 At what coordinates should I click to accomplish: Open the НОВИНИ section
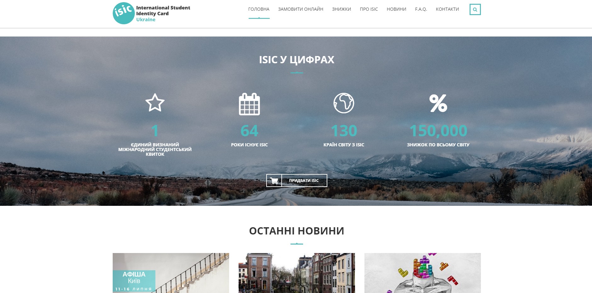click(397, 9)
